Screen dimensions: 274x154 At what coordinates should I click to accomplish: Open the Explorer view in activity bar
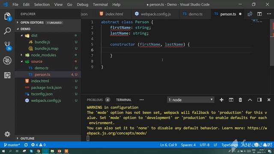click(x=7, y=17)
